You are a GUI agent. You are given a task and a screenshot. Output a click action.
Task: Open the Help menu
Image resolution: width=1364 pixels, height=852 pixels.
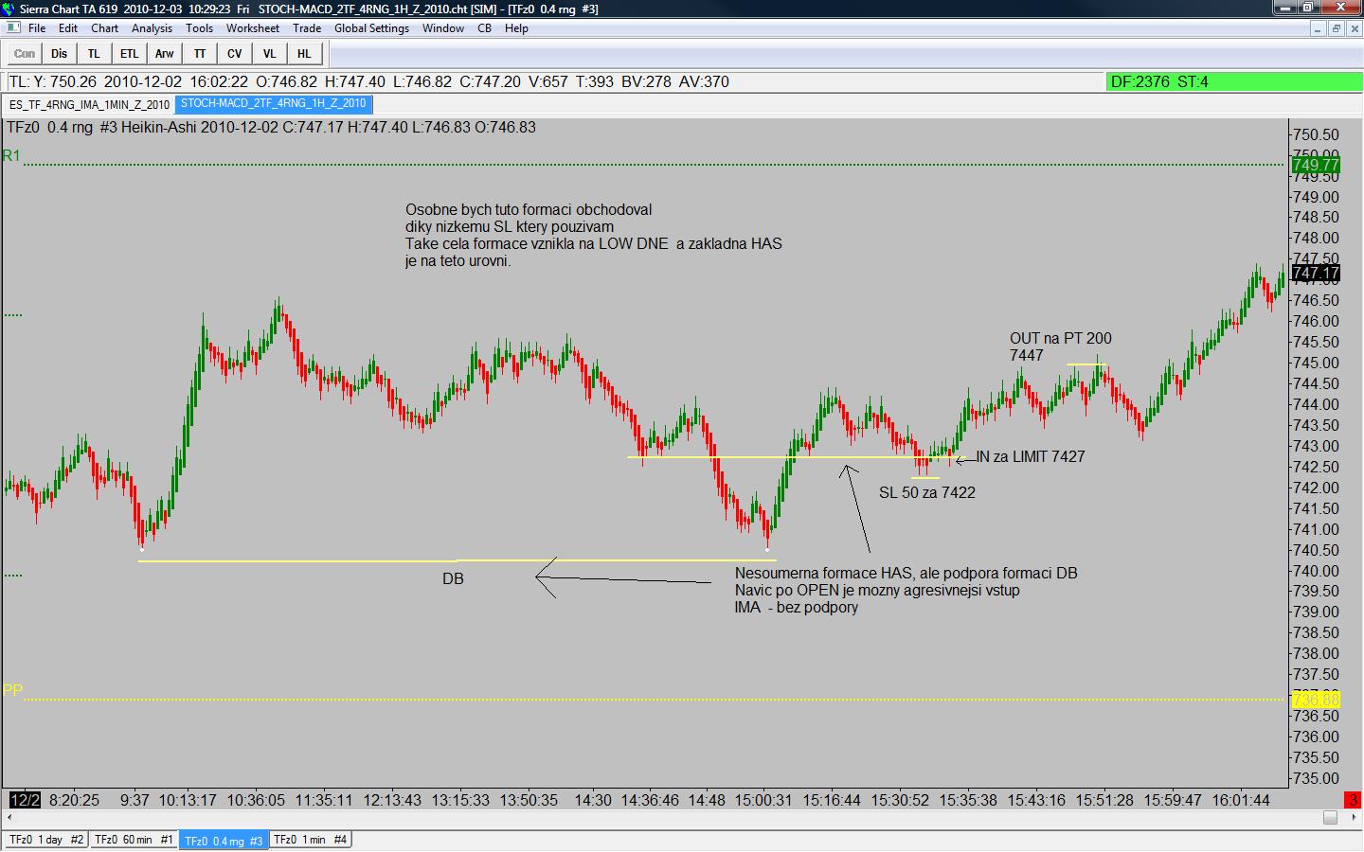[516, 28]
